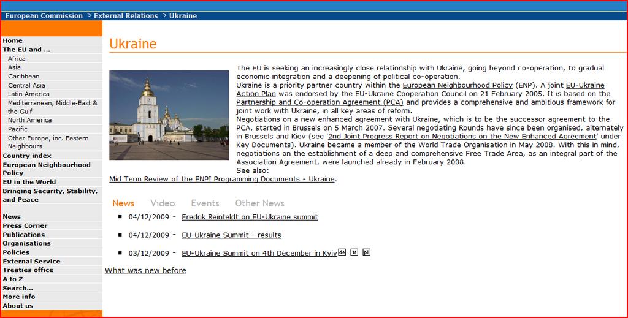Click the Ukraine page heading

(x=133, y=44)
